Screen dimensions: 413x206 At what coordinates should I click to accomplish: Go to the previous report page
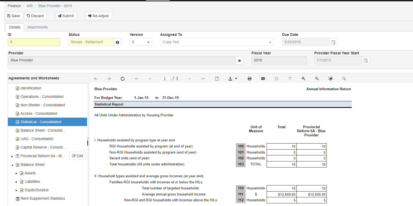coord(150,79)
